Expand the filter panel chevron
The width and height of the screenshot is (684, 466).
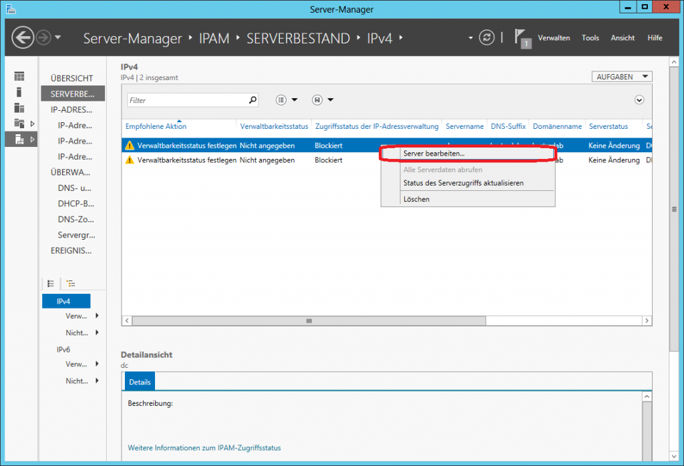click(639, 100)
